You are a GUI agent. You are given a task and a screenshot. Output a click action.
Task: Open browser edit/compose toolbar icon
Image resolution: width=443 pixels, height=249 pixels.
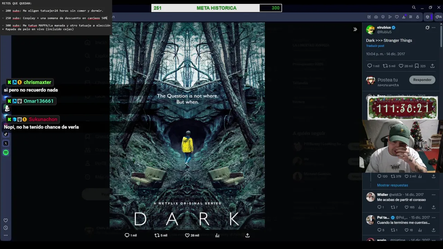point(369,17)
